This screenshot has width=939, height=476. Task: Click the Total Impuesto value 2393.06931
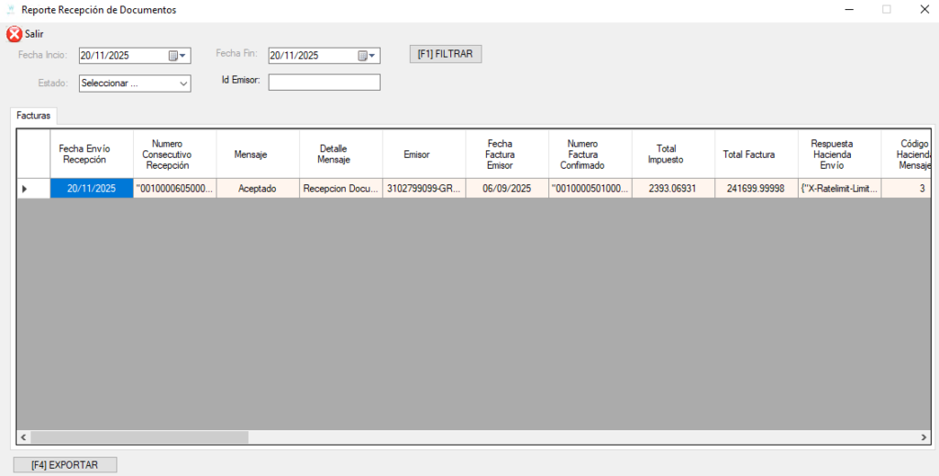tap(672, 189)
